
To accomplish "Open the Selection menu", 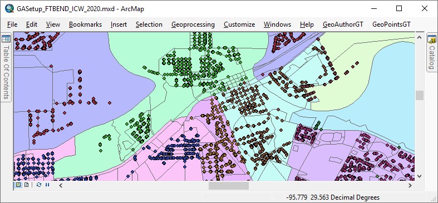I will tap(149, 24).
